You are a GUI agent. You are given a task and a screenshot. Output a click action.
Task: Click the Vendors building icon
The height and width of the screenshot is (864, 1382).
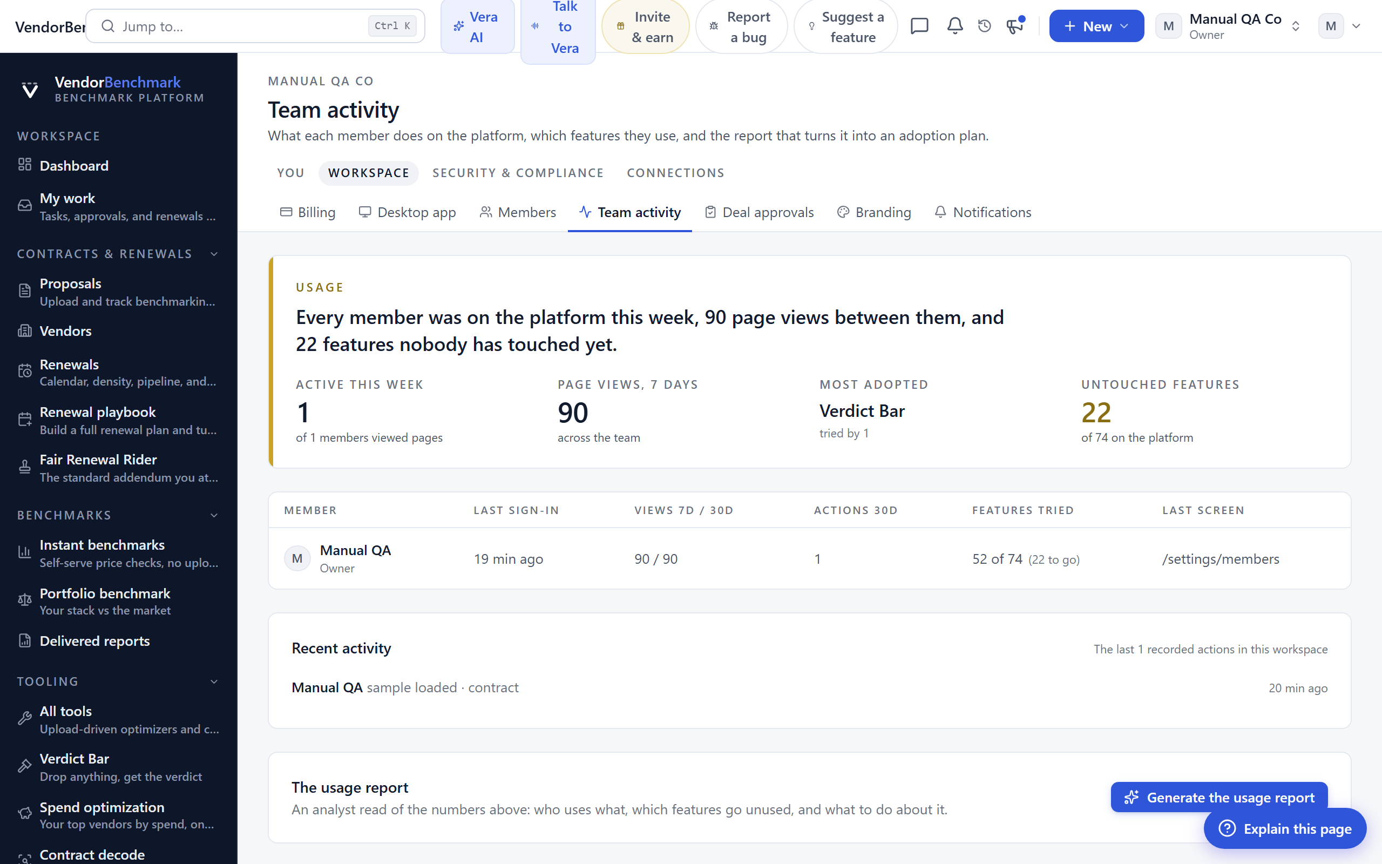(x=24, y=331)
